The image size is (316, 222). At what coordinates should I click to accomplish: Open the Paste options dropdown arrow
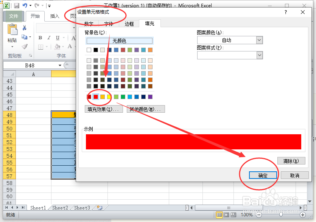12,47
